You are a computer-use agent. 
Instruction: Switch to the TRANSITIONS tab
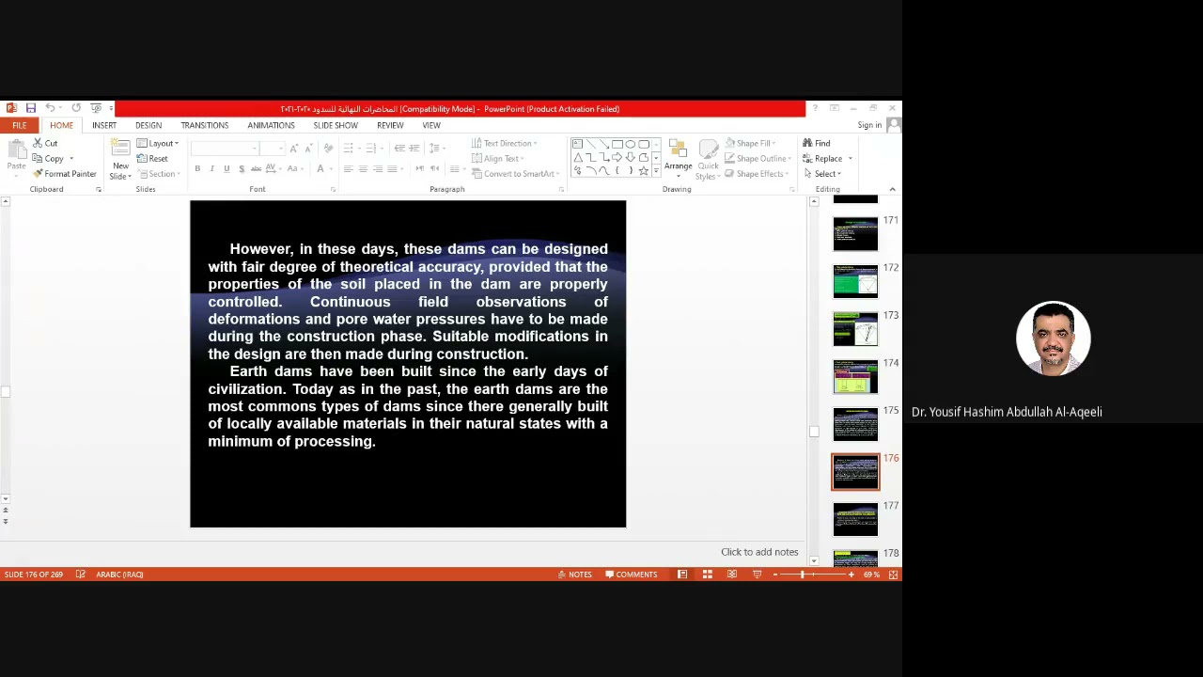pos(205,125)
